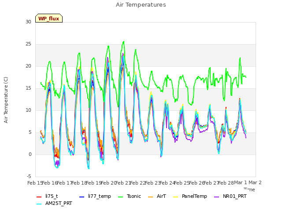Toggle the AirT legend entry
This screenshot has width=282, height=212.
click(157, 196)
